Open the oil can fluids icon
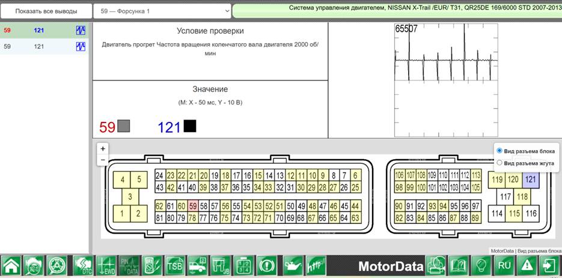 pos(293,266)
